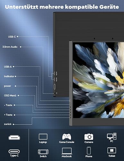Screen dimensions: 124x161
Task: Click the 'Indikator' label
Action: pyautogui.click(x=9, y=76)
